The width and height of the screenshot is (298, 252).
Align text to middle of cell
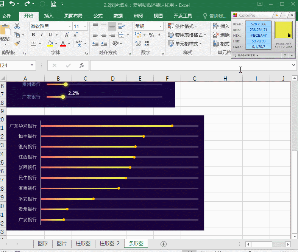click(x=104, y=26)
